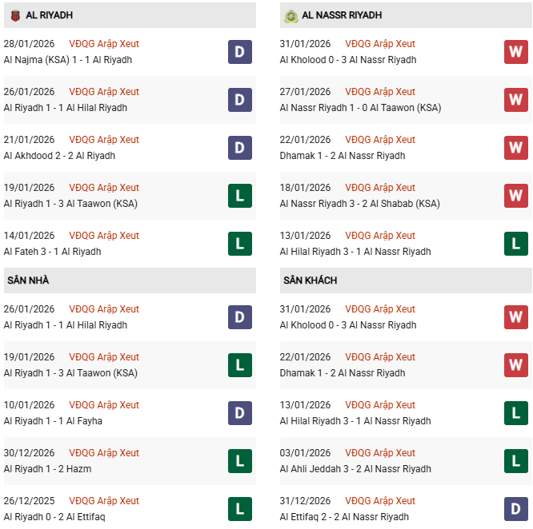Select D badge for Al Ettifaq 2-2 Al Nassr

(516, 509)
